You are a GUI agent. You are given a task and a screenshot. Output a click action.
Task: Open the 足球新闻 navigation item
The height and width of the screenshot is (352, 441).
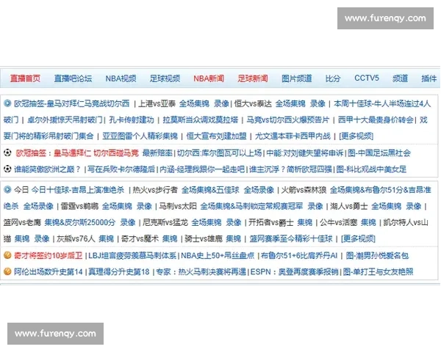[x=253, y=78]
